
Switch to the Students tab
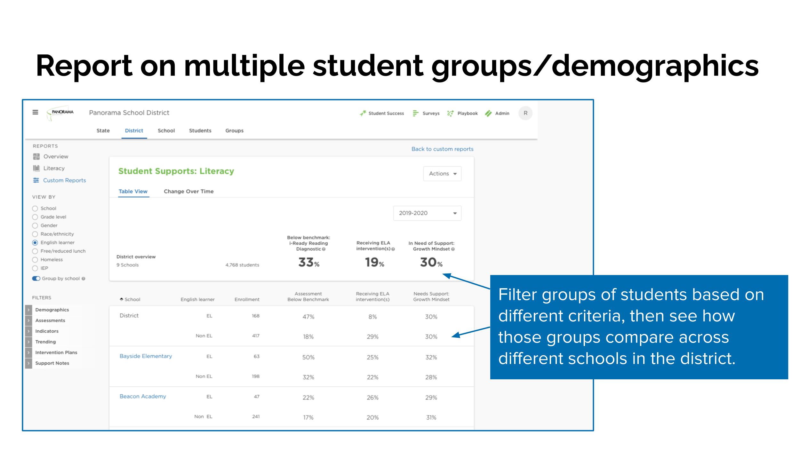pyautogui.click(x=200, y=130)
